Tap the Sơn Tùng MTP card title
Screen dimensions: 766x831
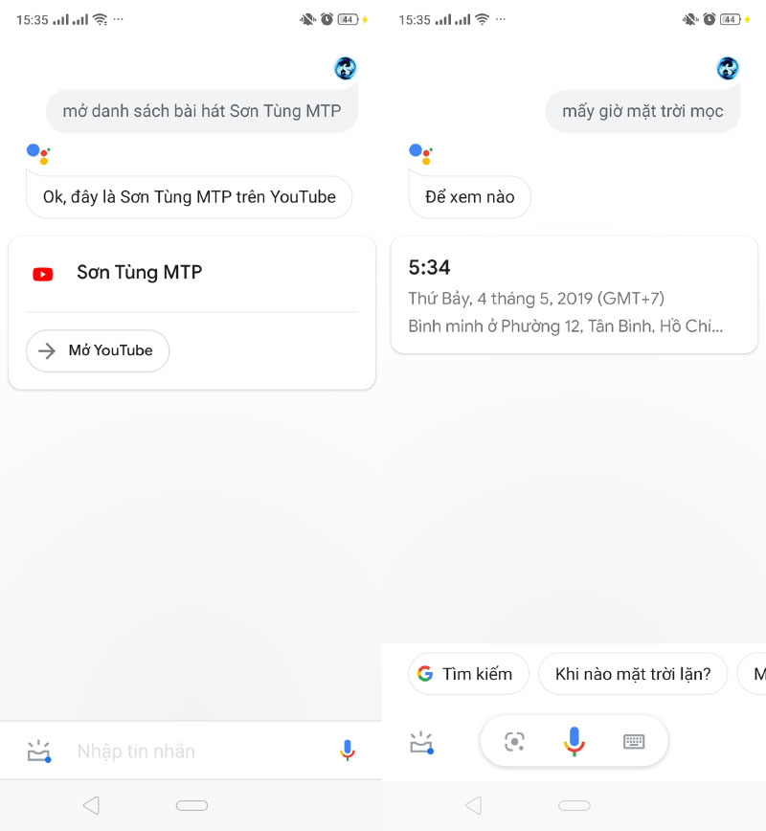pos(139,273)
